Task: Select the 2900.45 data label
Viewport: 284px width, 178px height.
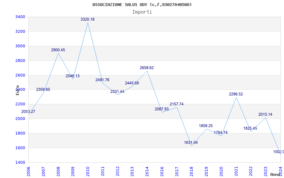Action: 58,50
